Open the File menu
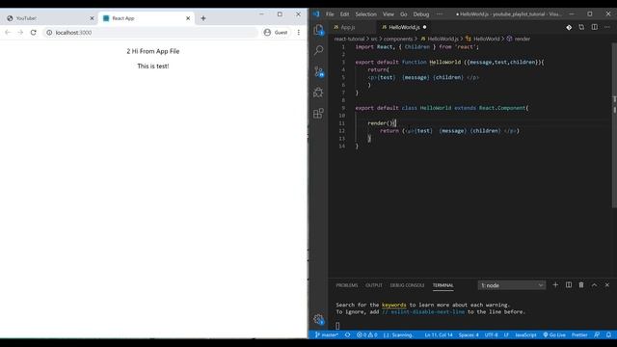The height and width of the screenshot is (347, 617). click(330, 14)
